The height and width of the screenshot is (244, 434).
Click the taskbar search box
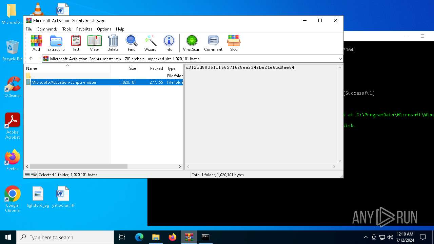(65, 237)
